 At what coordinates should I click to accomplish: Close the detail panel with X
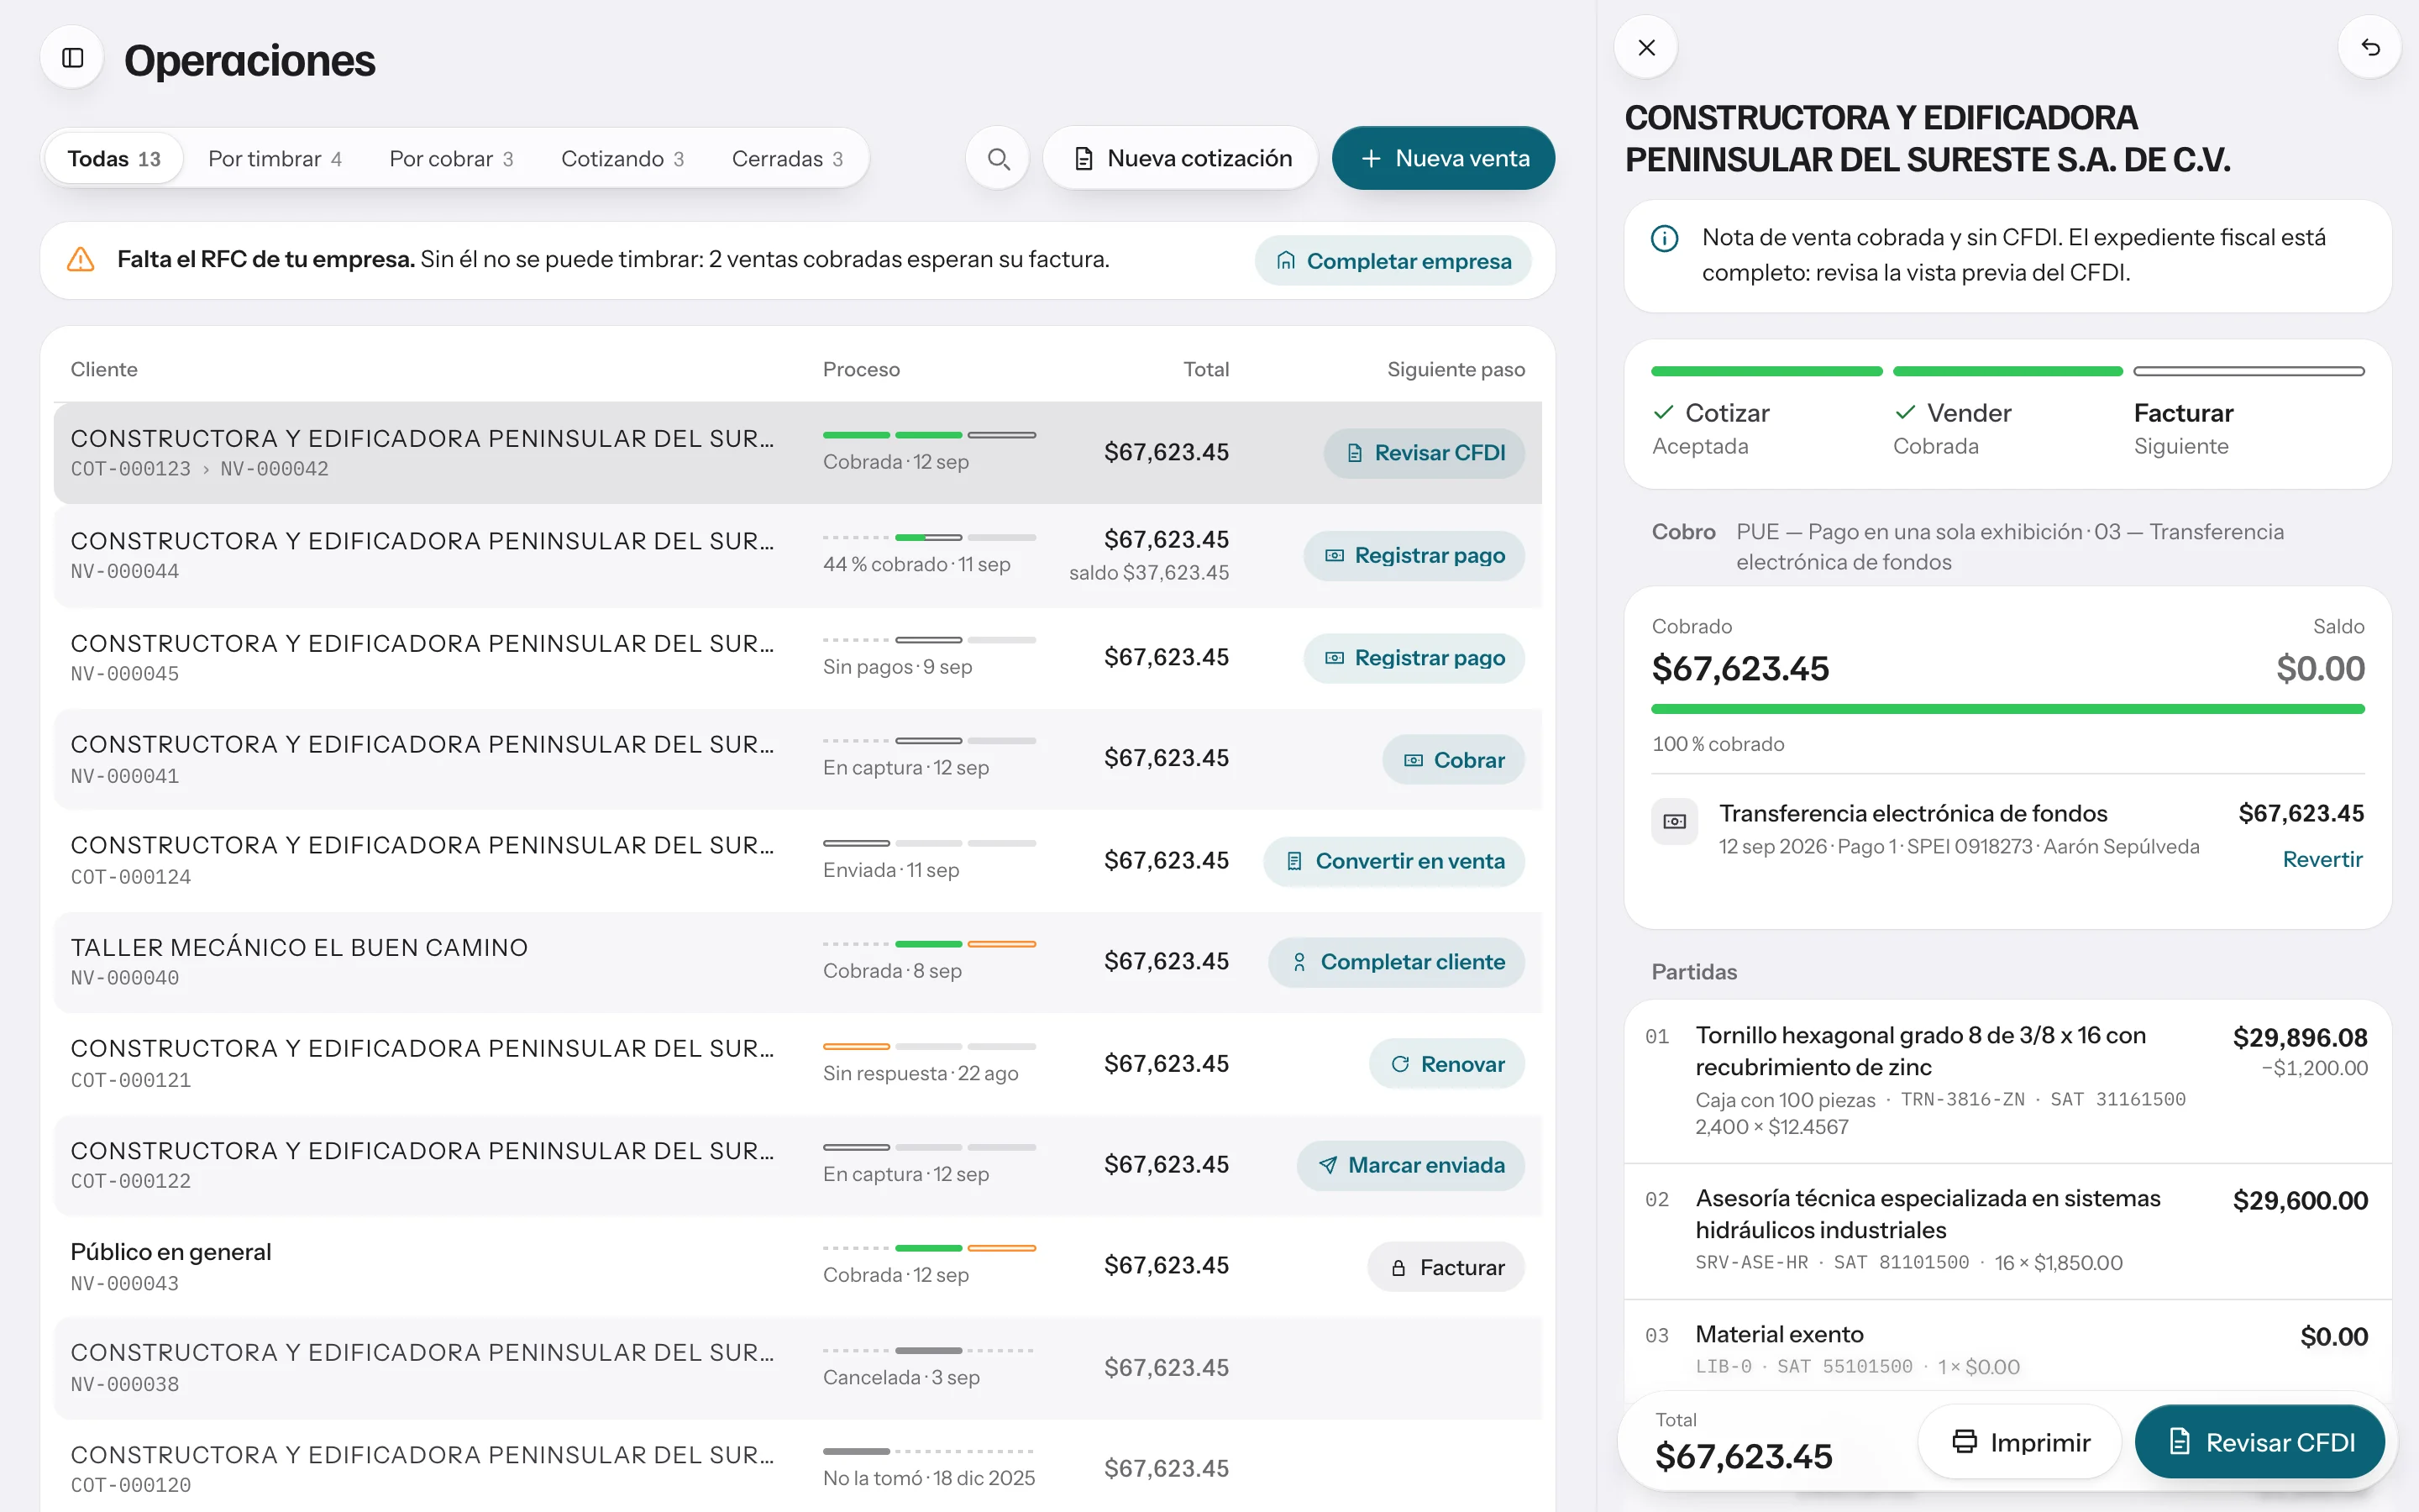(x=1646, y=47)
